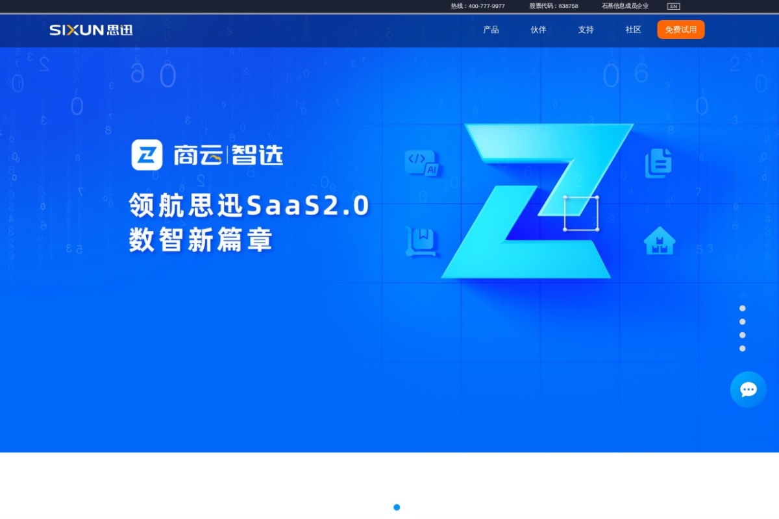Click the 商云智选 Z app icon
This screenshot has width=779, height=519.
pos(147,155)
